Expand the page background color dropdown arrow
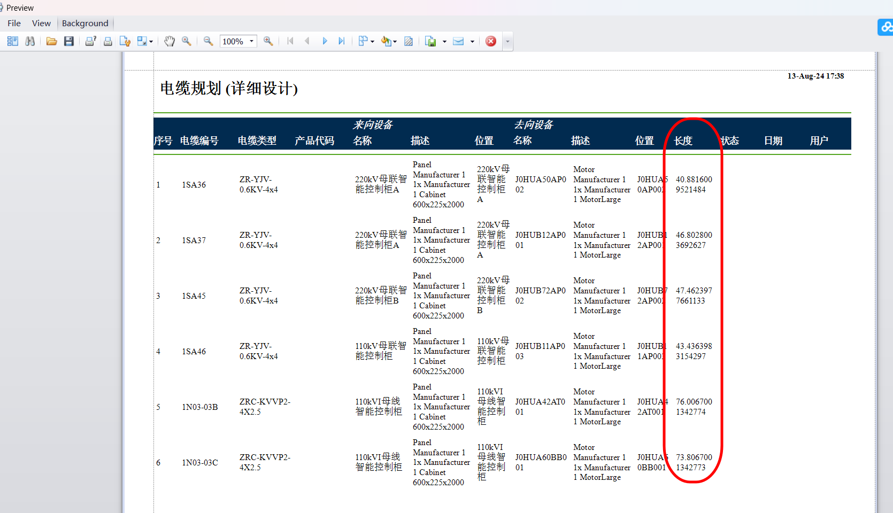The width and height of the screenshot is (893, 513). coord(395,41)
